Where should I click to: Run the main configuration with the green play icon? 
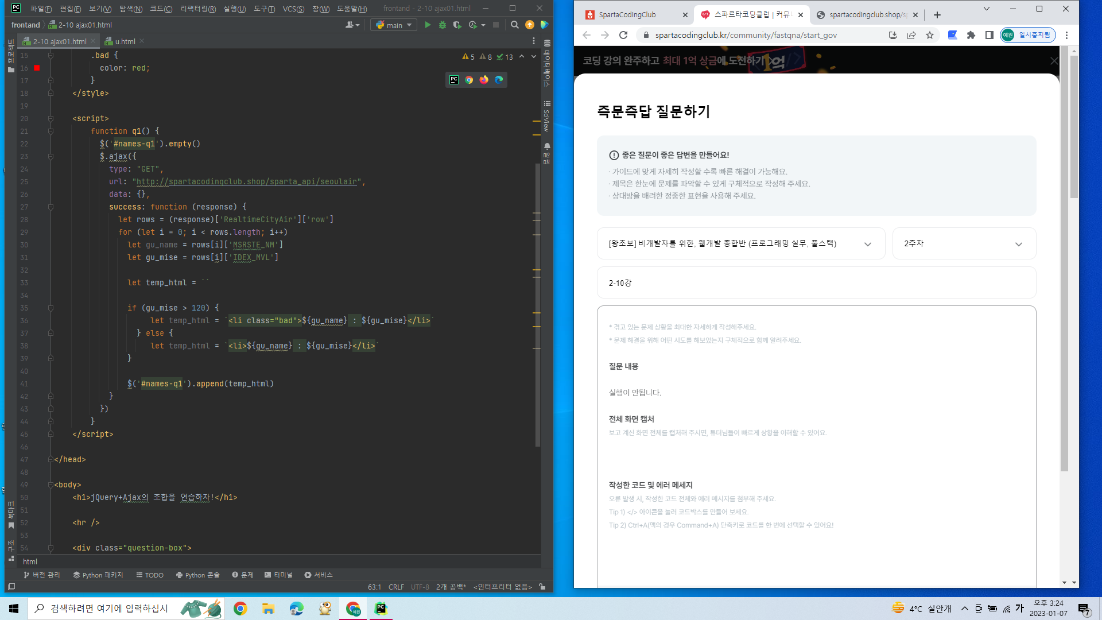tap(428, 25)
